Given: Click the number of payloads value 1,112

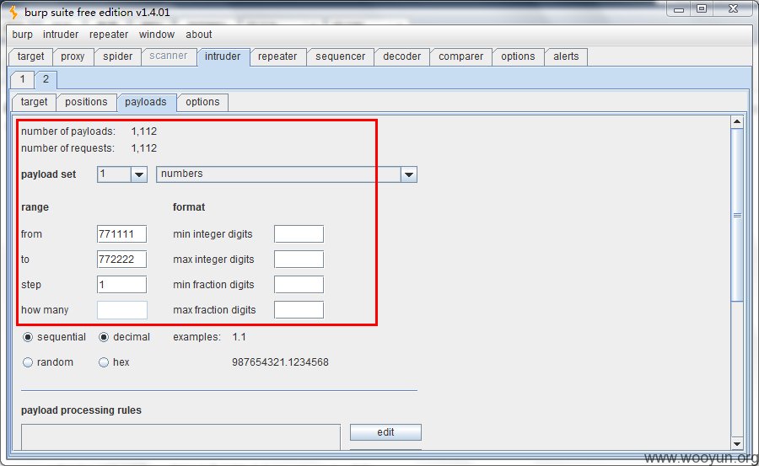Looking at the screenshot, I should pos(143,131).
